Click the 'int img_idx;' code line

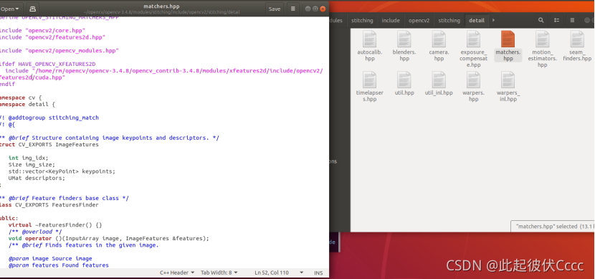coord(29,158)
